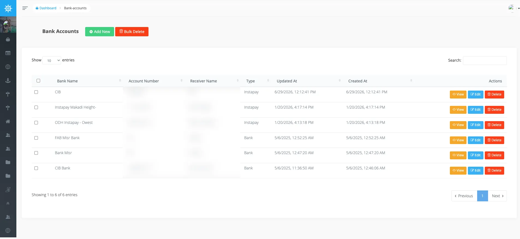Check the FAB Misr Bank row checkbox
The image size is (520, 239).
point(36,138)
